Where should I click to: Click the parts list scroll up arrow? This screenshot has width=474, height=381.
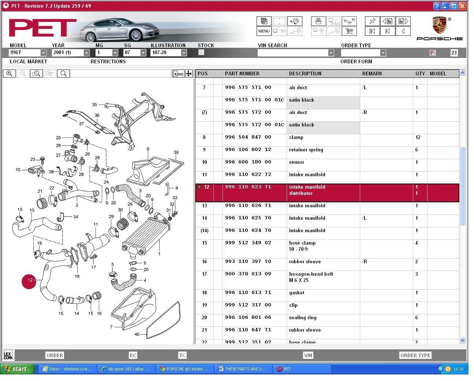[x=462, y=73]
